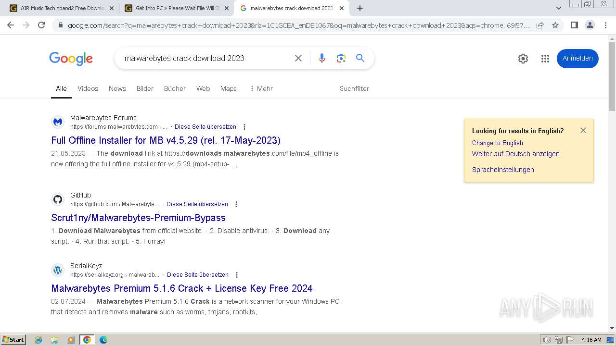The width and height of the screenshot is (616, 346).
Task: Open Google settings gear
Action: (x=523, y=59)
